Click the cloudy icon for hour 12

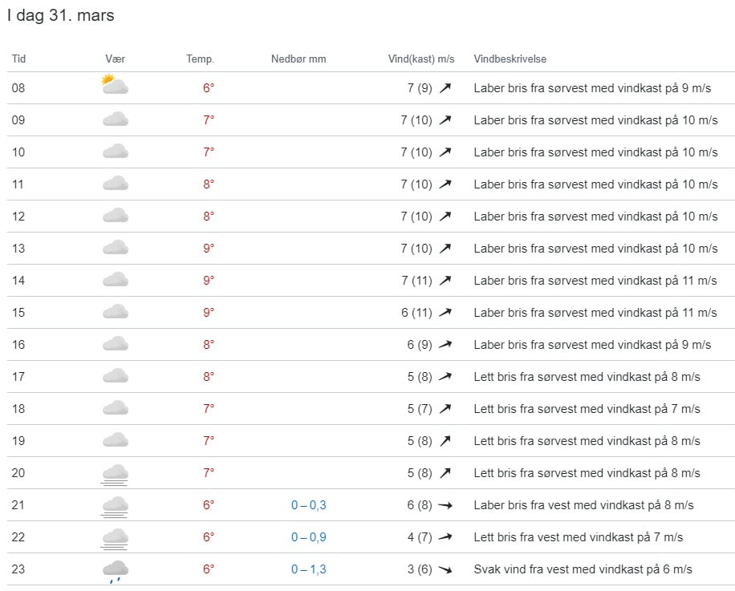115,216
